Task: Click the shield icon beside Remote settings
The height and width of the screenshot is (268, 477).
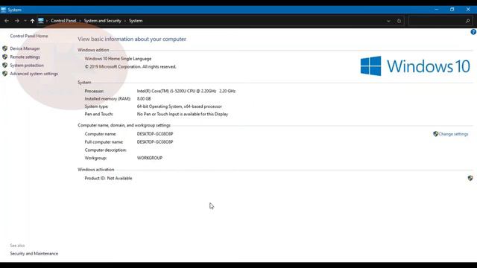Action: (5, 57)
